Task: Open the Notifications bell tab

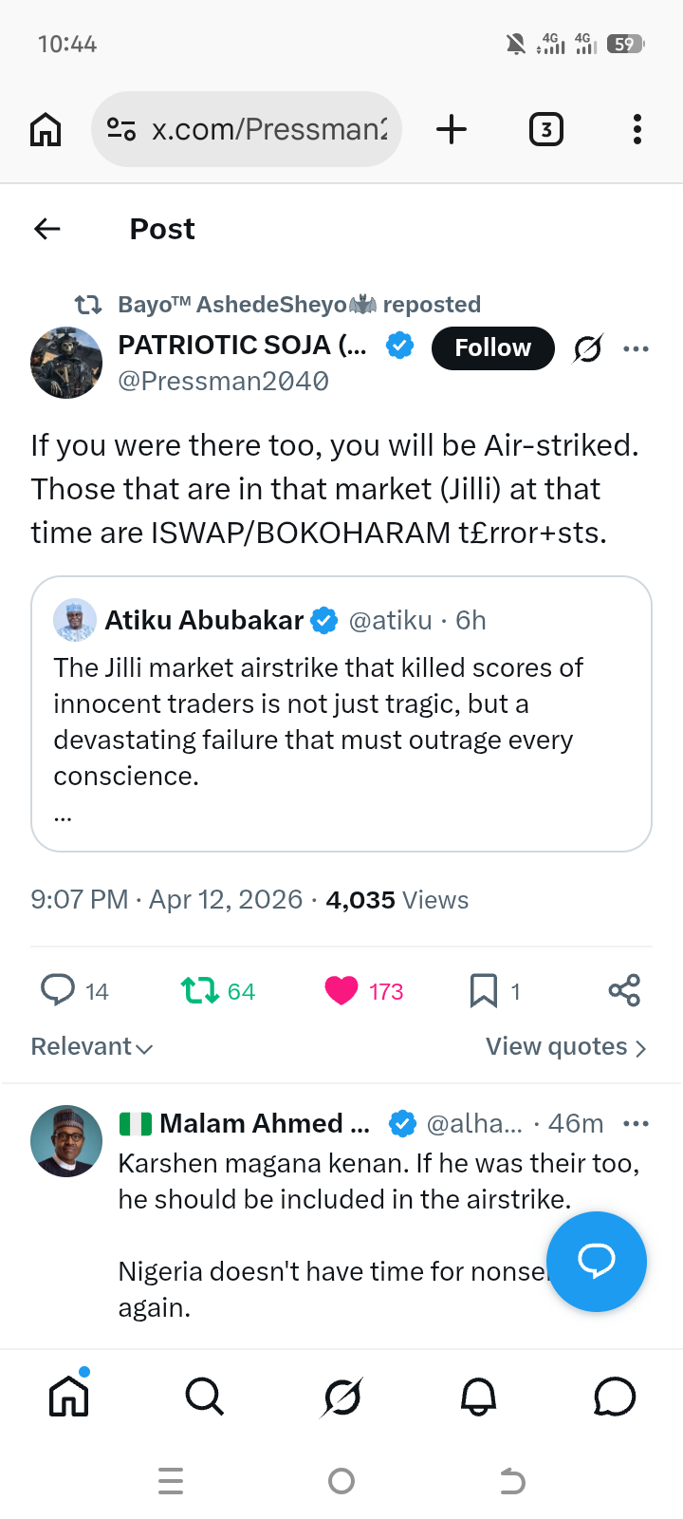Action: (478, 1397)
